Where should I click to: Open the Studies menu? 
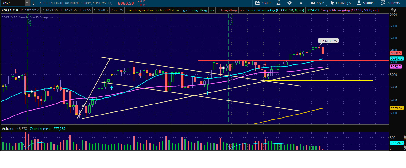click(x=365, y=3)
